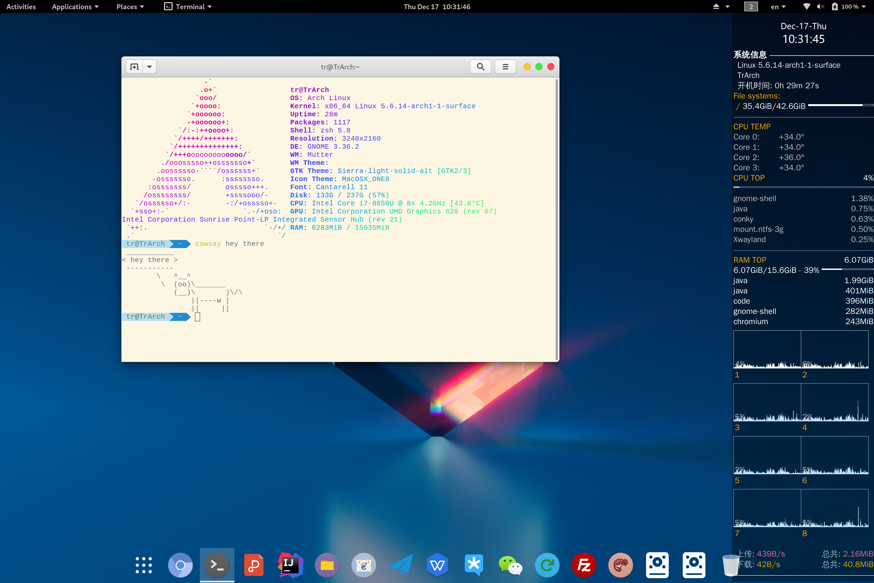Click the 'Icon Theme: MacOSX_ONE8' line
The image size is (874, 583).
coord(340,179)
